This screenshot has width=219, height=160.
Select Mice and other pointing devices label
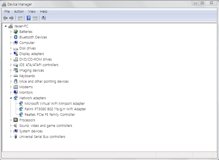click(x=44, y=82)
